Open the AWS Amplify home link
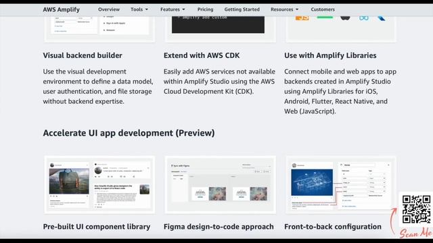The image size is (433, 243). (x=62, y=9)
